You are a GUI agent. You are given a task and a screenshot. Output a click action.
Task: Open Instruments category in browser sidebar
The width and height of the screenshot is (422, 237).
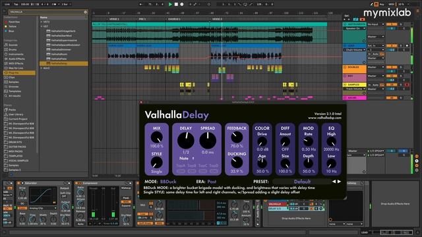tap(16, 54)
